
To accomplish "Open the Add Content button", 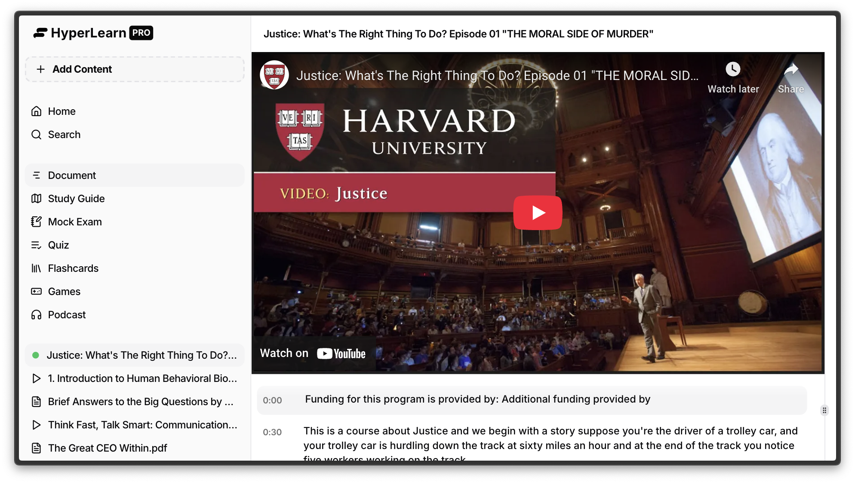I will pyautogui.click(x=135, y=69).
